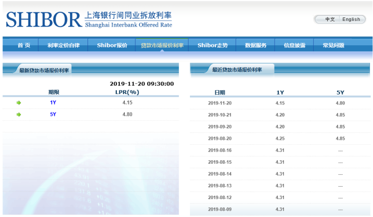Viewport: 373px width, 217px height.
Task: Switch language to English
Action: tap(351, 19)
